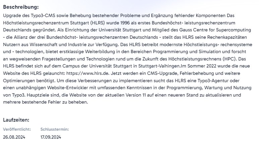
Task: Click the Beschreibung heading
Action: pyautogui.click(x=21, y=7)
